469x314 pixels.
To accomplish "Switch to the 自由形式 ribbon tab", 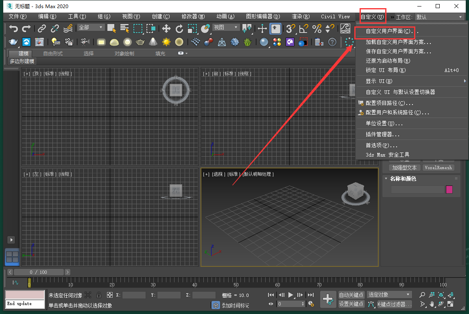I will pyautogui.click(x=53, y=54).
